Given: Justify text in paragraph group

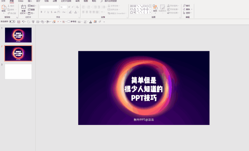Looking at the screenshot, I should [x=94, y=12].
